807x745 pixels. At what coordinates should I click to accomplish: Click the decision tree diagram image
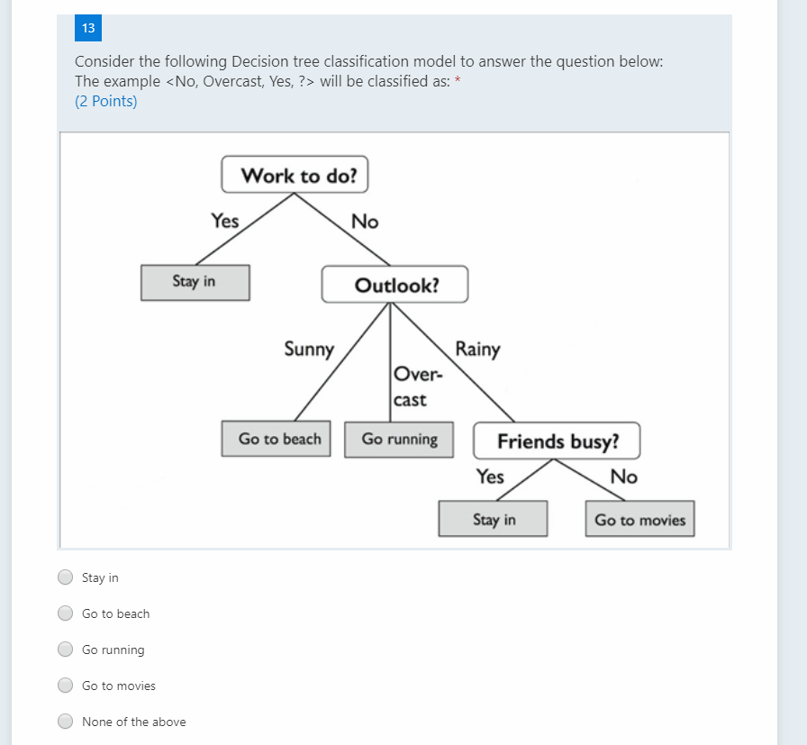coord(394,340)
